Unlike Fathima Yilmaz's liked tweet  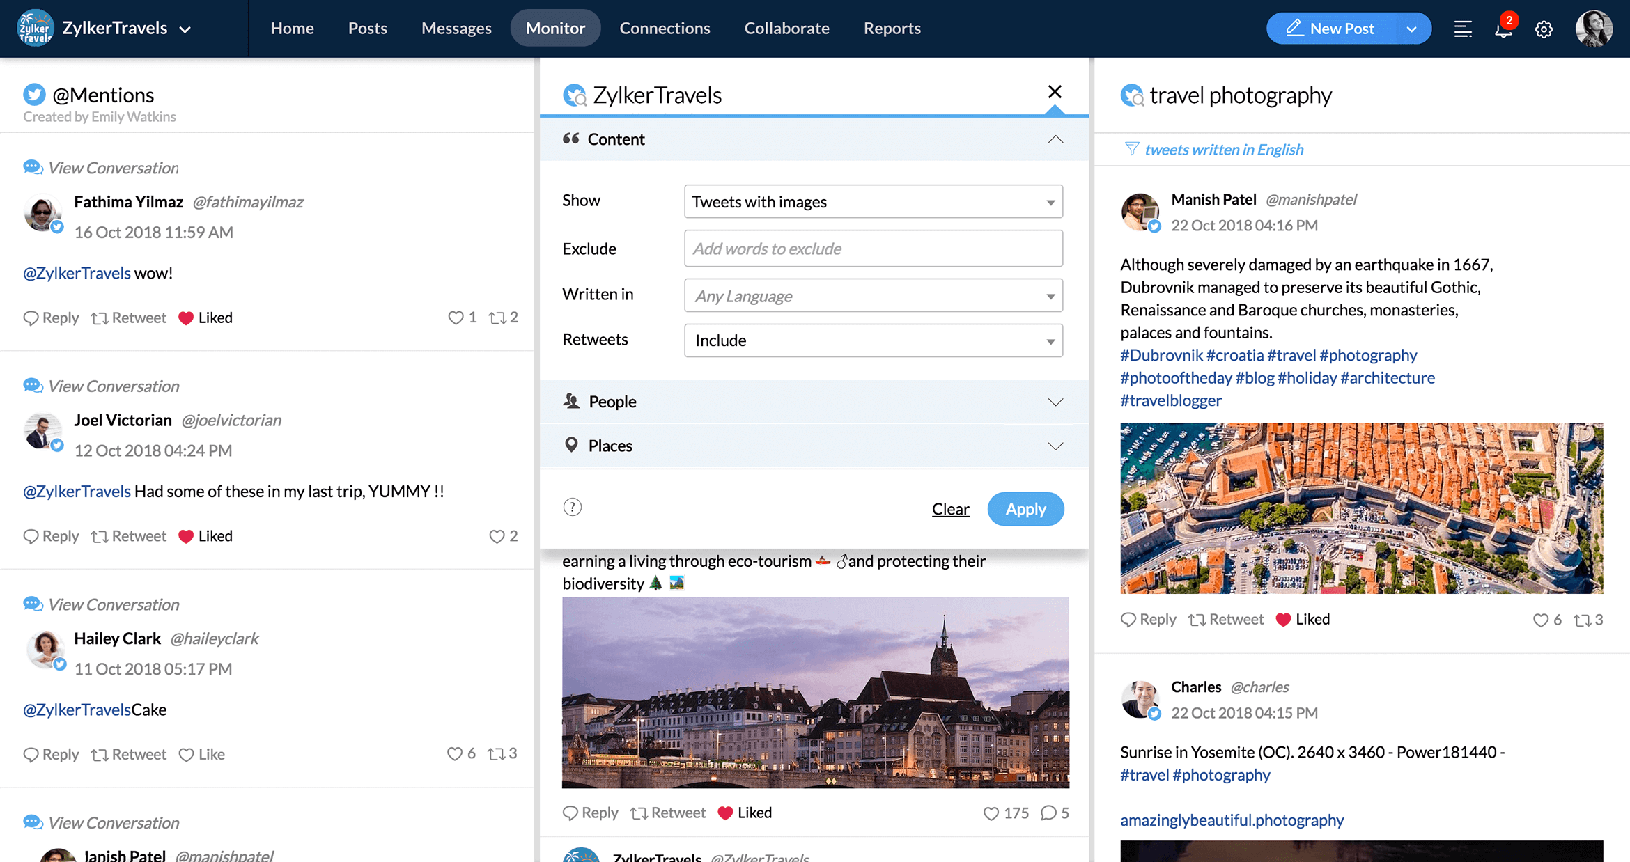point(205,318)
